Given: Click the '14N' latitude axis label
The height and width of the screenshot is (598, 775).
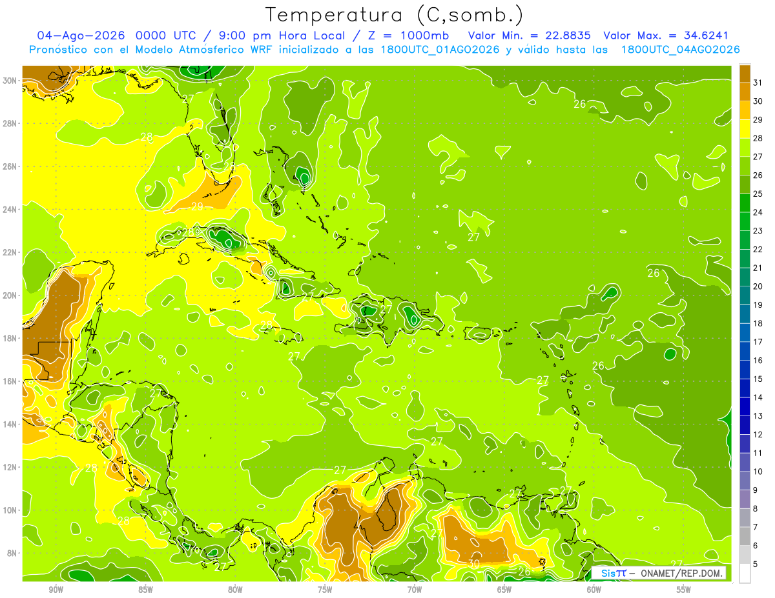Looking at the screenshot, I should pyautogui.click(x=10, y=424).
